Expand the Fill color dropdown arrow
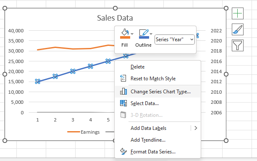Screen dimensions: 257x161 (132, 34)
